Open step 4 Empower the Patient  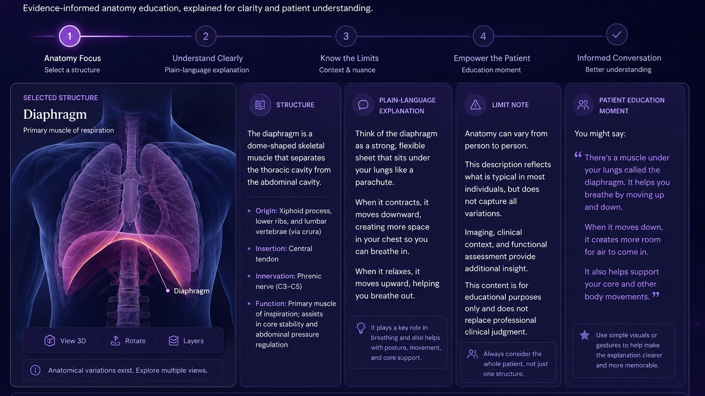point(483,36)
